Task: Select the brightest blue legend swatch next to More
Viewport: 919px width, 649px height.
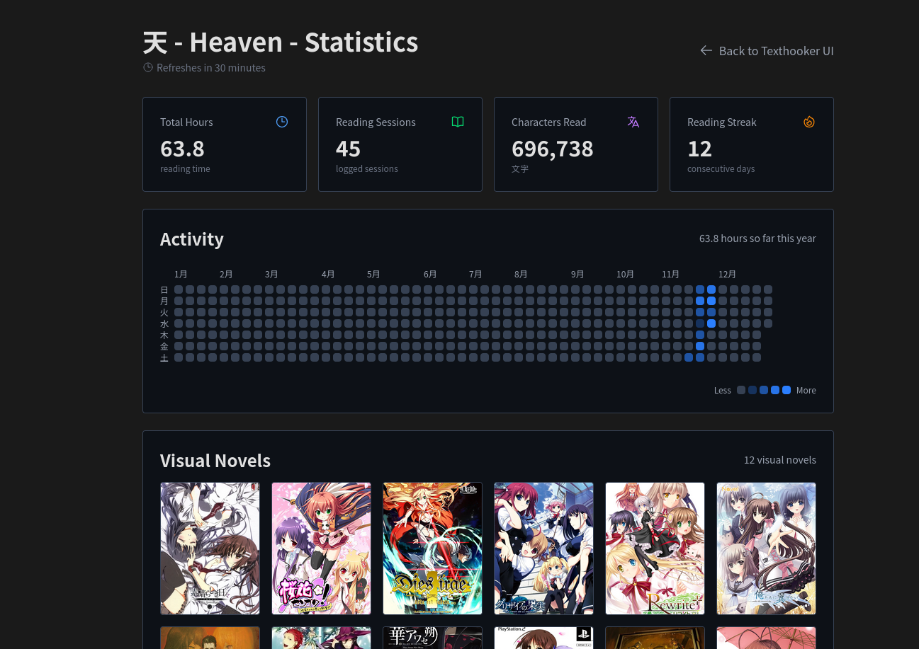Action: click(786, 390)
